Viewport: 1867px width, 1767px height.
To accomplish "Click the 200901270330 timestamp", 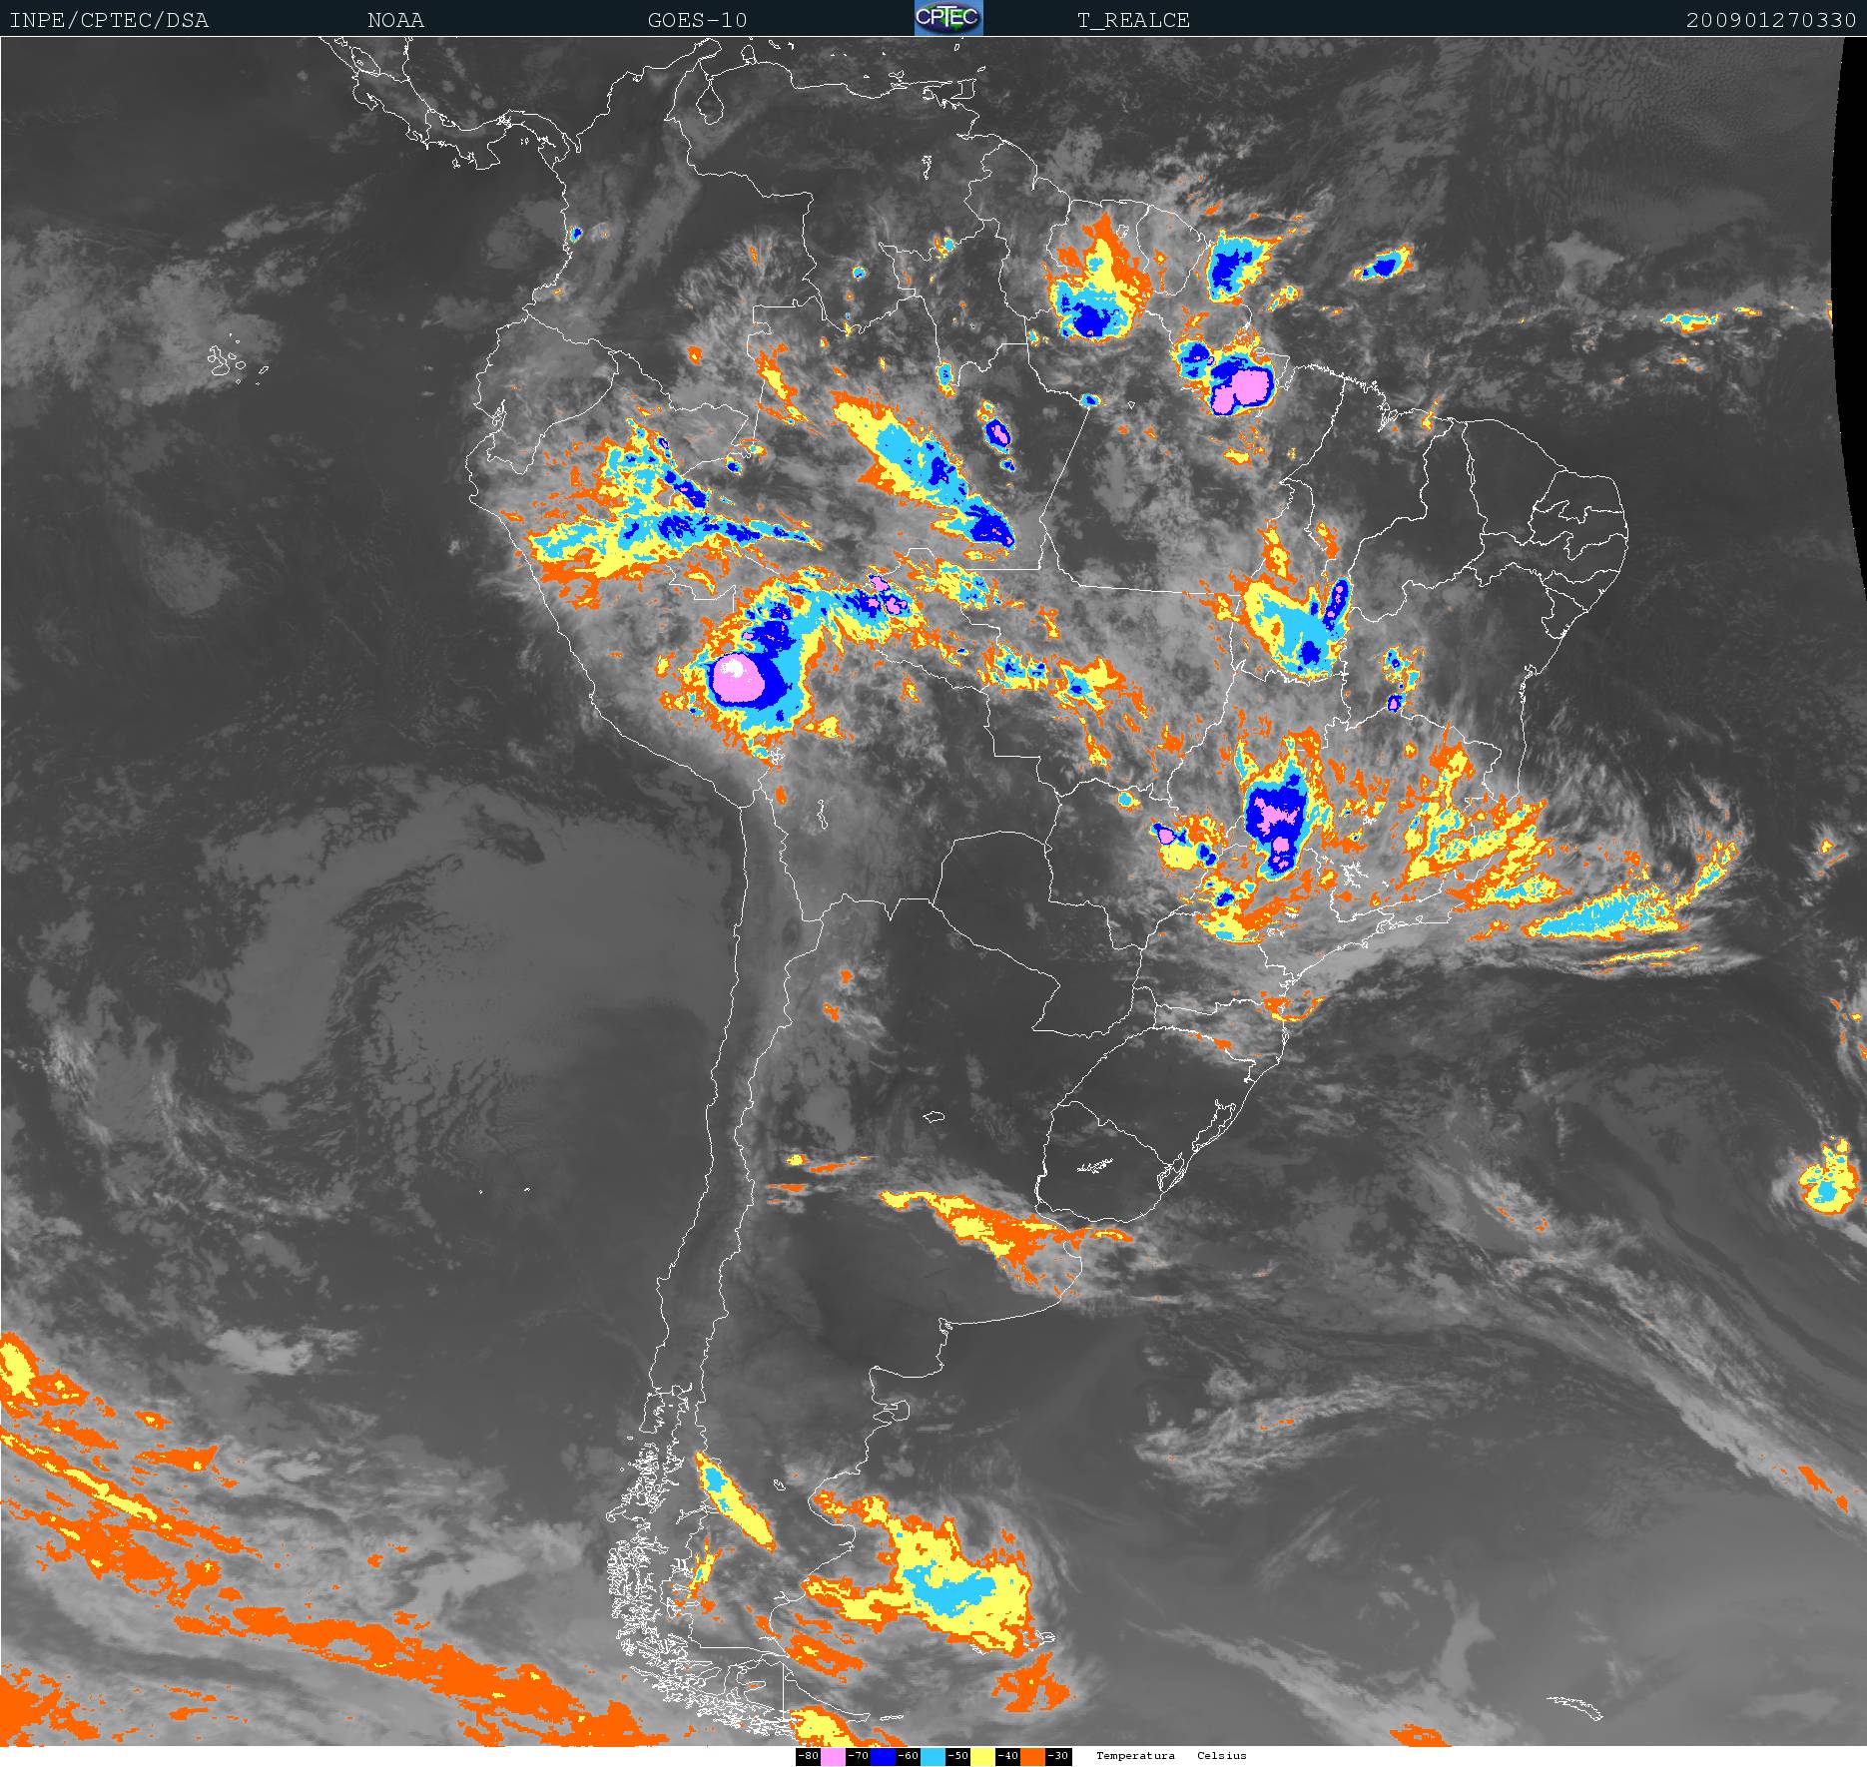I will tap(1770, 20).
